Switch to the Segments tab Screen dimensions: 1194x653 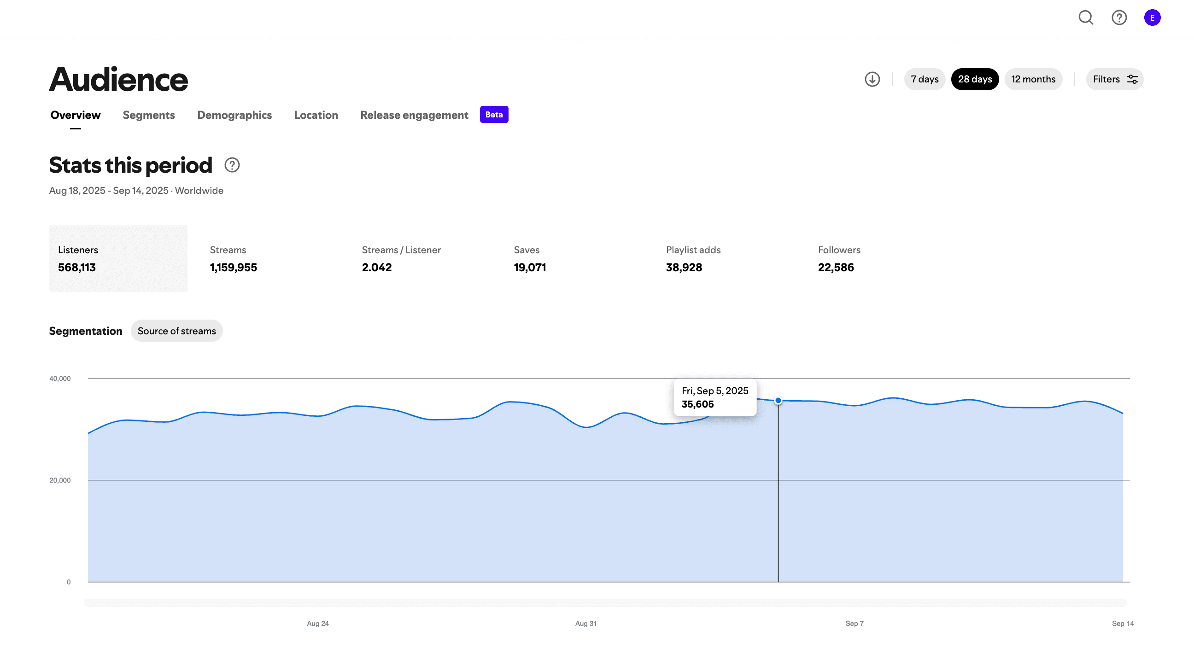[x=149, y=115]
